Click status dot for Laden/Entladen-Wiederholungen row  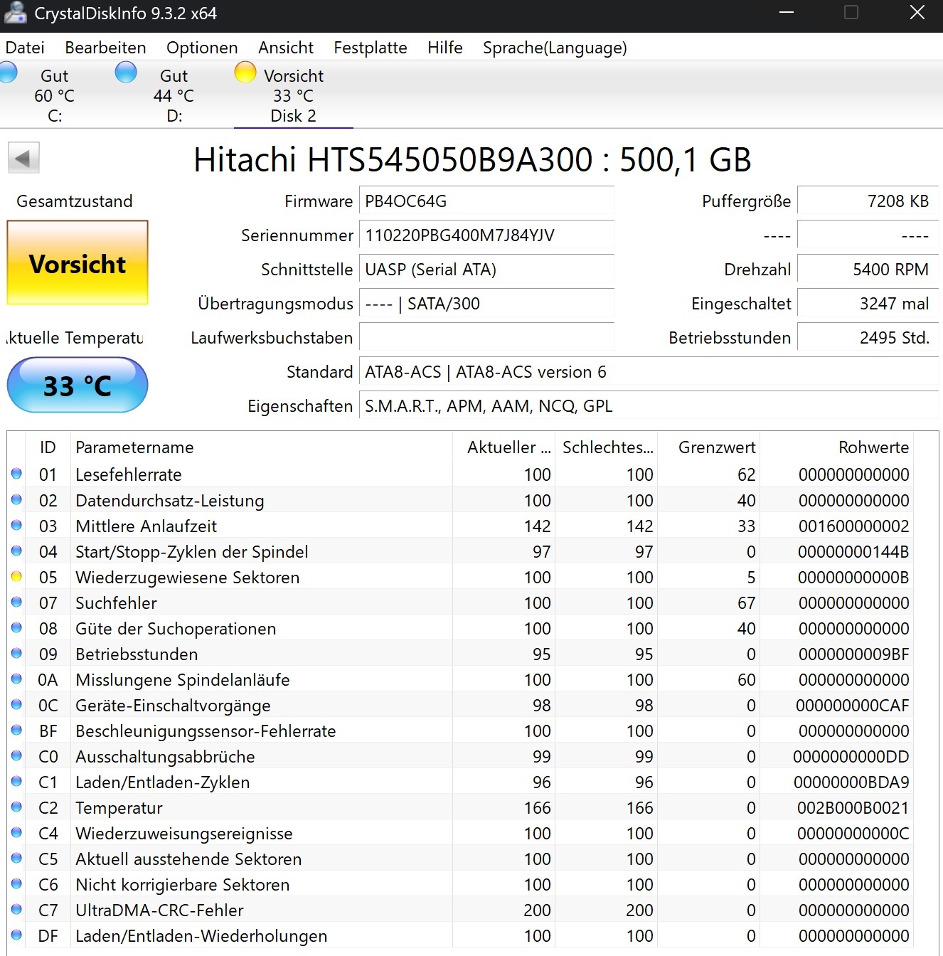(x=16, y=935)
